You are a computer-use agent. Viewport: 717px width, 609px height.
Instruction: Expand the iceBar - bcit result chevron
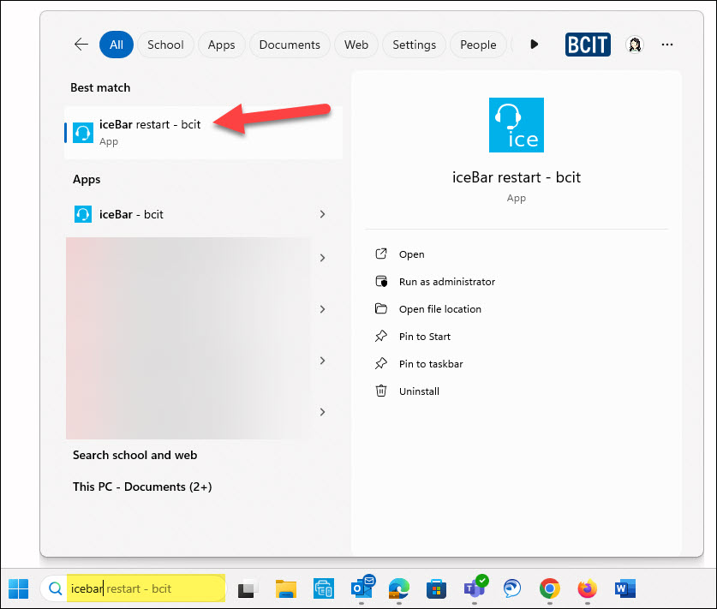click(323, 215)
